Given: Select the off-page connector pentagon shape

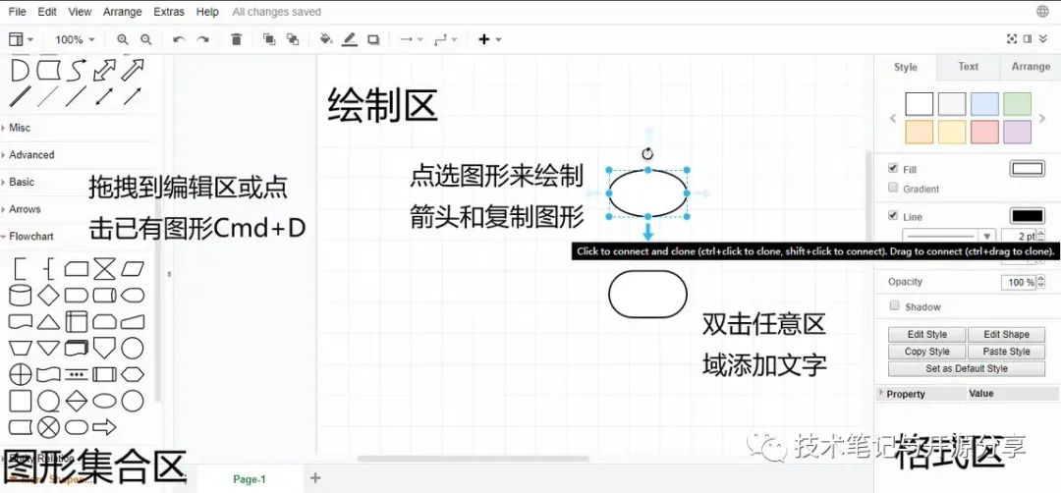Looking at the screenshot, I should point(104,348).
